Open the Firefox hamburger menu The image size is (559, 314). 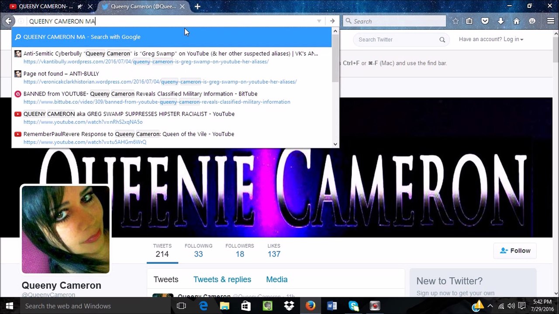551,21
